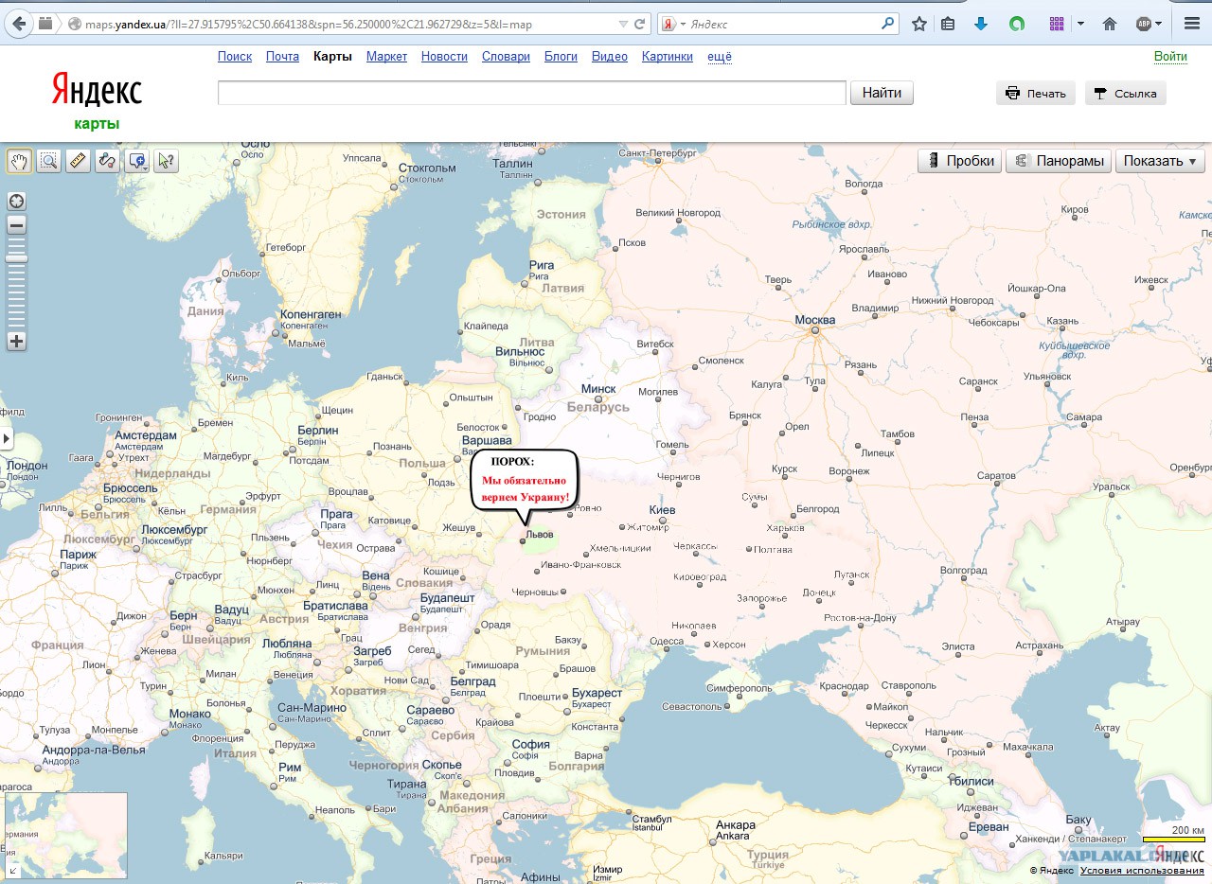Select the zoom-to-area magnifier tool

[48, 161]
